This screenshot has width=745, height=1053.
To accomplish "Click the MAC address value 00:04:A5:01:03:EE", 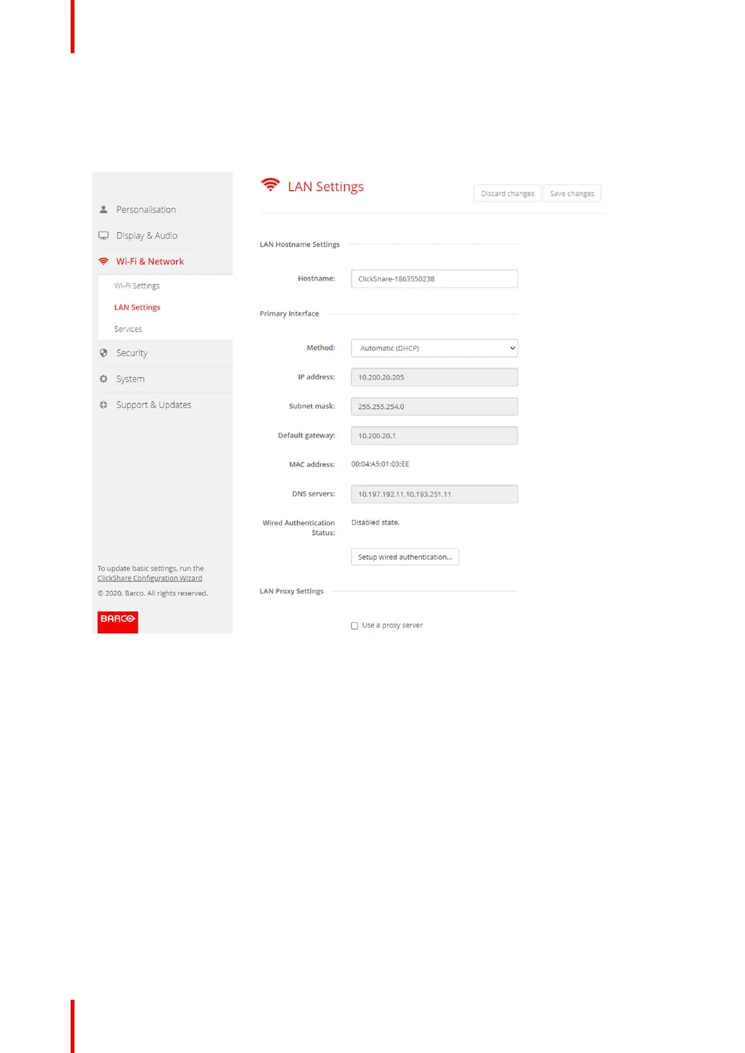I will pyautogui.click(x=380, y=464).
